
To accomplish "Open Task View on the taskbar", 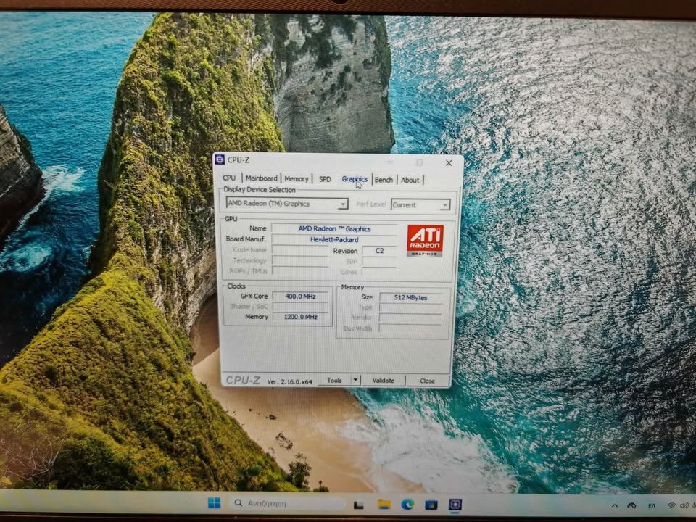I will coord(359,505).
